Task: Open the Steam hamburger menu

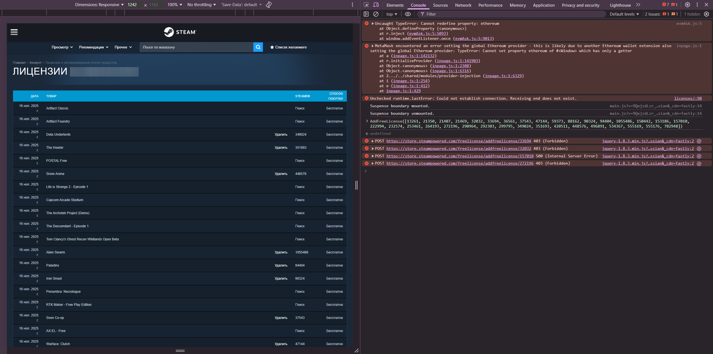Action: tap(14, 32)
